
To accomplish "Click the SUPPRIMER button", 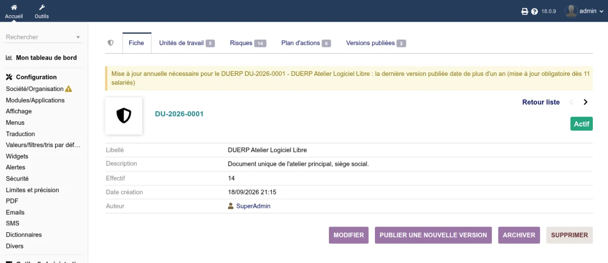I will click(569, 235).
